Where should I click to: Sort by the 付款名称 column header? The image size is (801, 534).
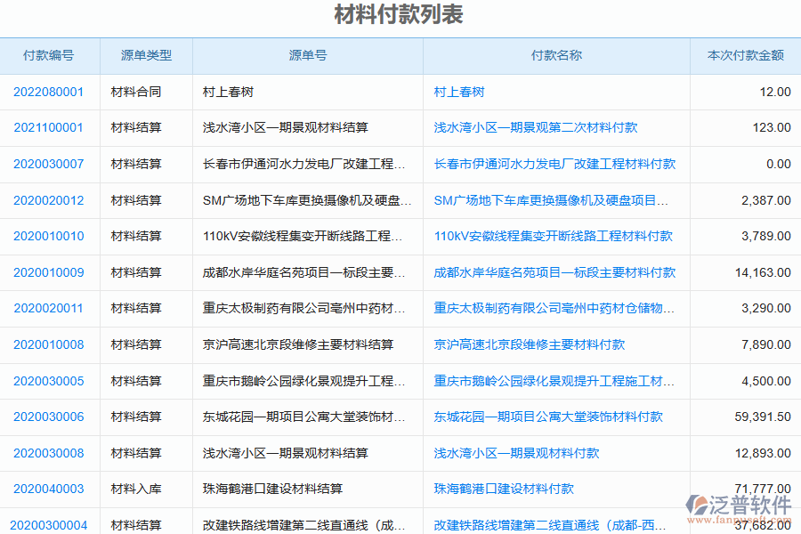[x=556, y=55]
